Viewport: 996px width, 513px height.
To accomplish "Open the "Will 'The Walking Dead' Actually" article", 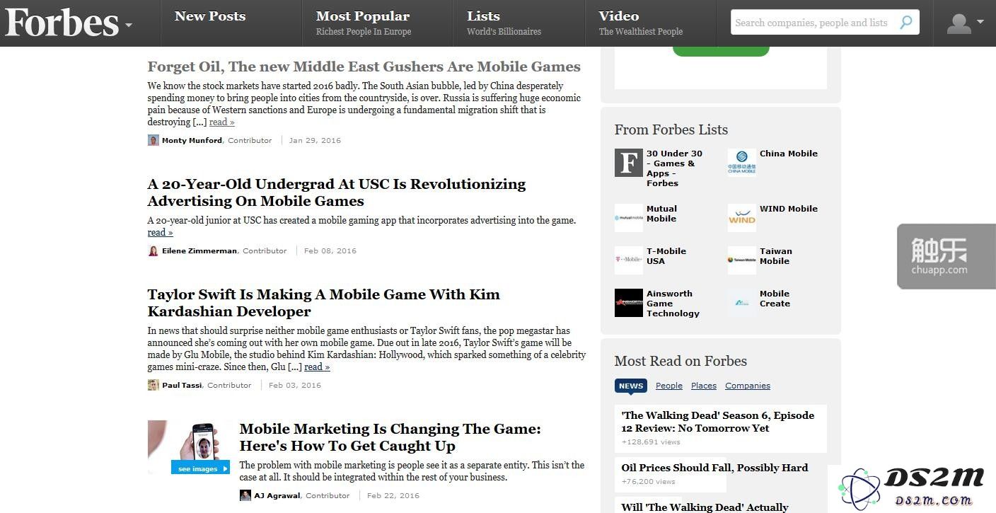I will pyautogui.click(x=705, y=507).
